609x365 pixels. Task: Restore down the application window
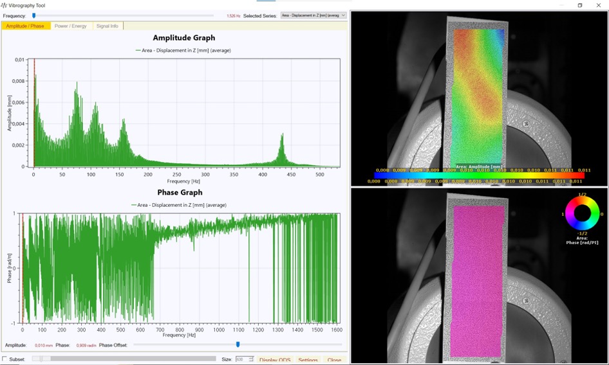click(x=579, y=5)
